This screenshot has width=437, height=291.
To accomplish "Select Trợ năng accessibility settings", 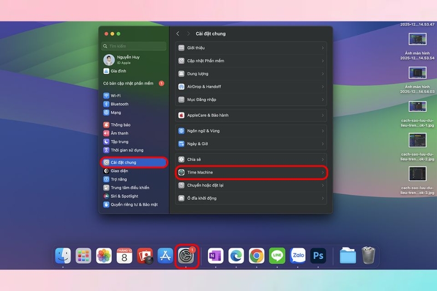I will (x=134, y=179).
